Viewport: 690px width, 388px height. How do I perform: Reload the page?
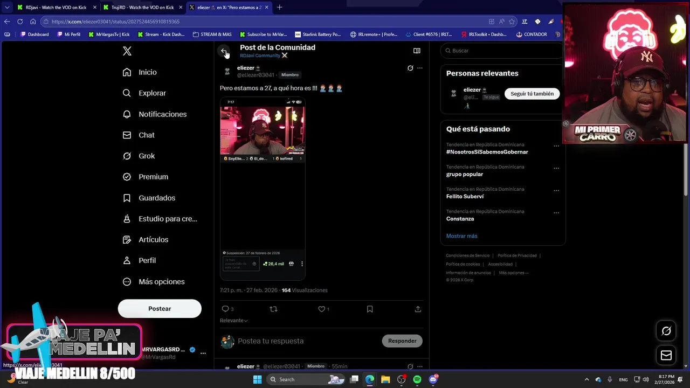click(x=20, y=22)
